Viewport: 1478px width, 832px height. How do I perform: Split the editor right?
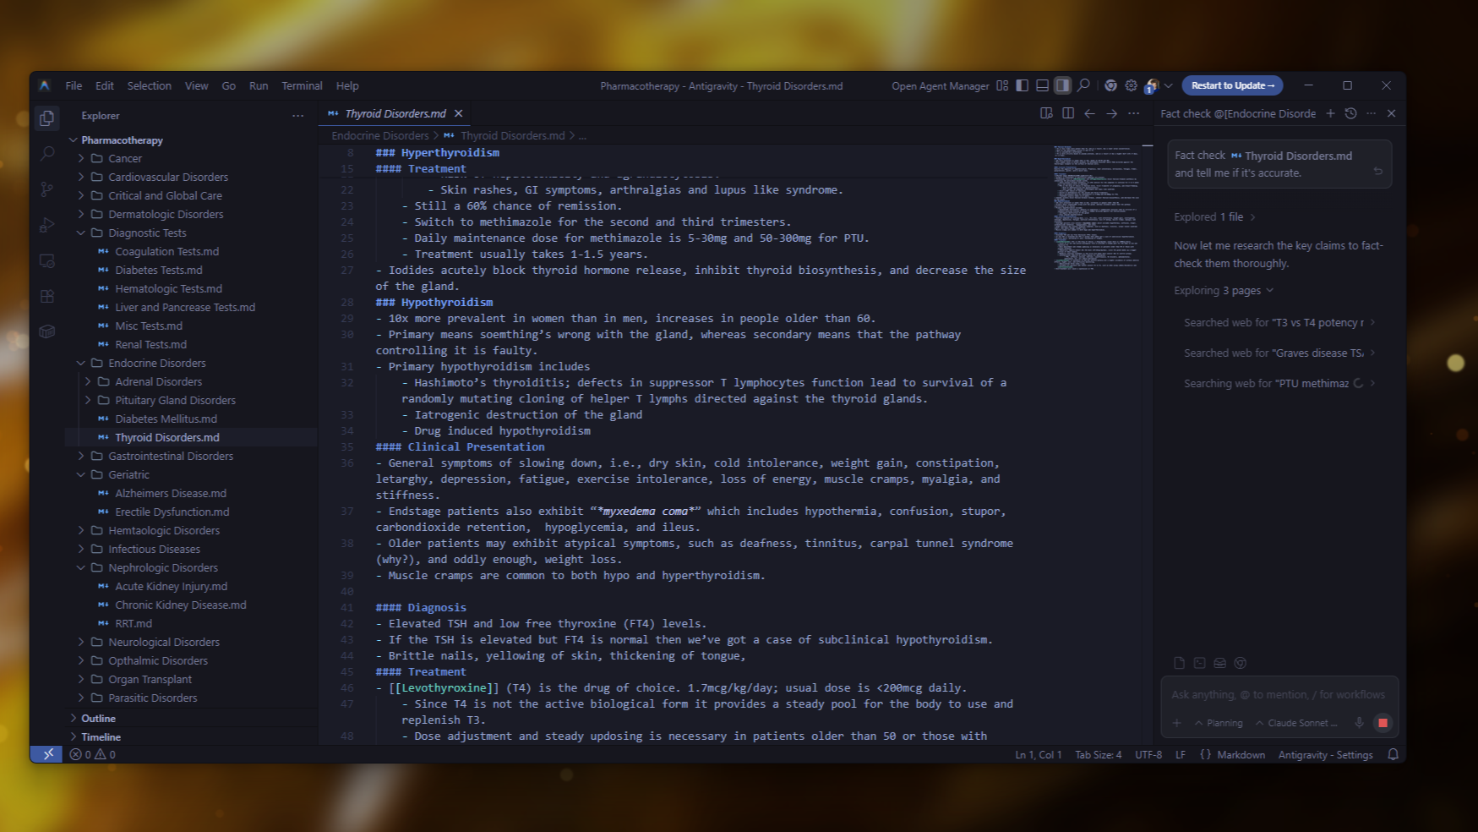(x=1068, y=113)
